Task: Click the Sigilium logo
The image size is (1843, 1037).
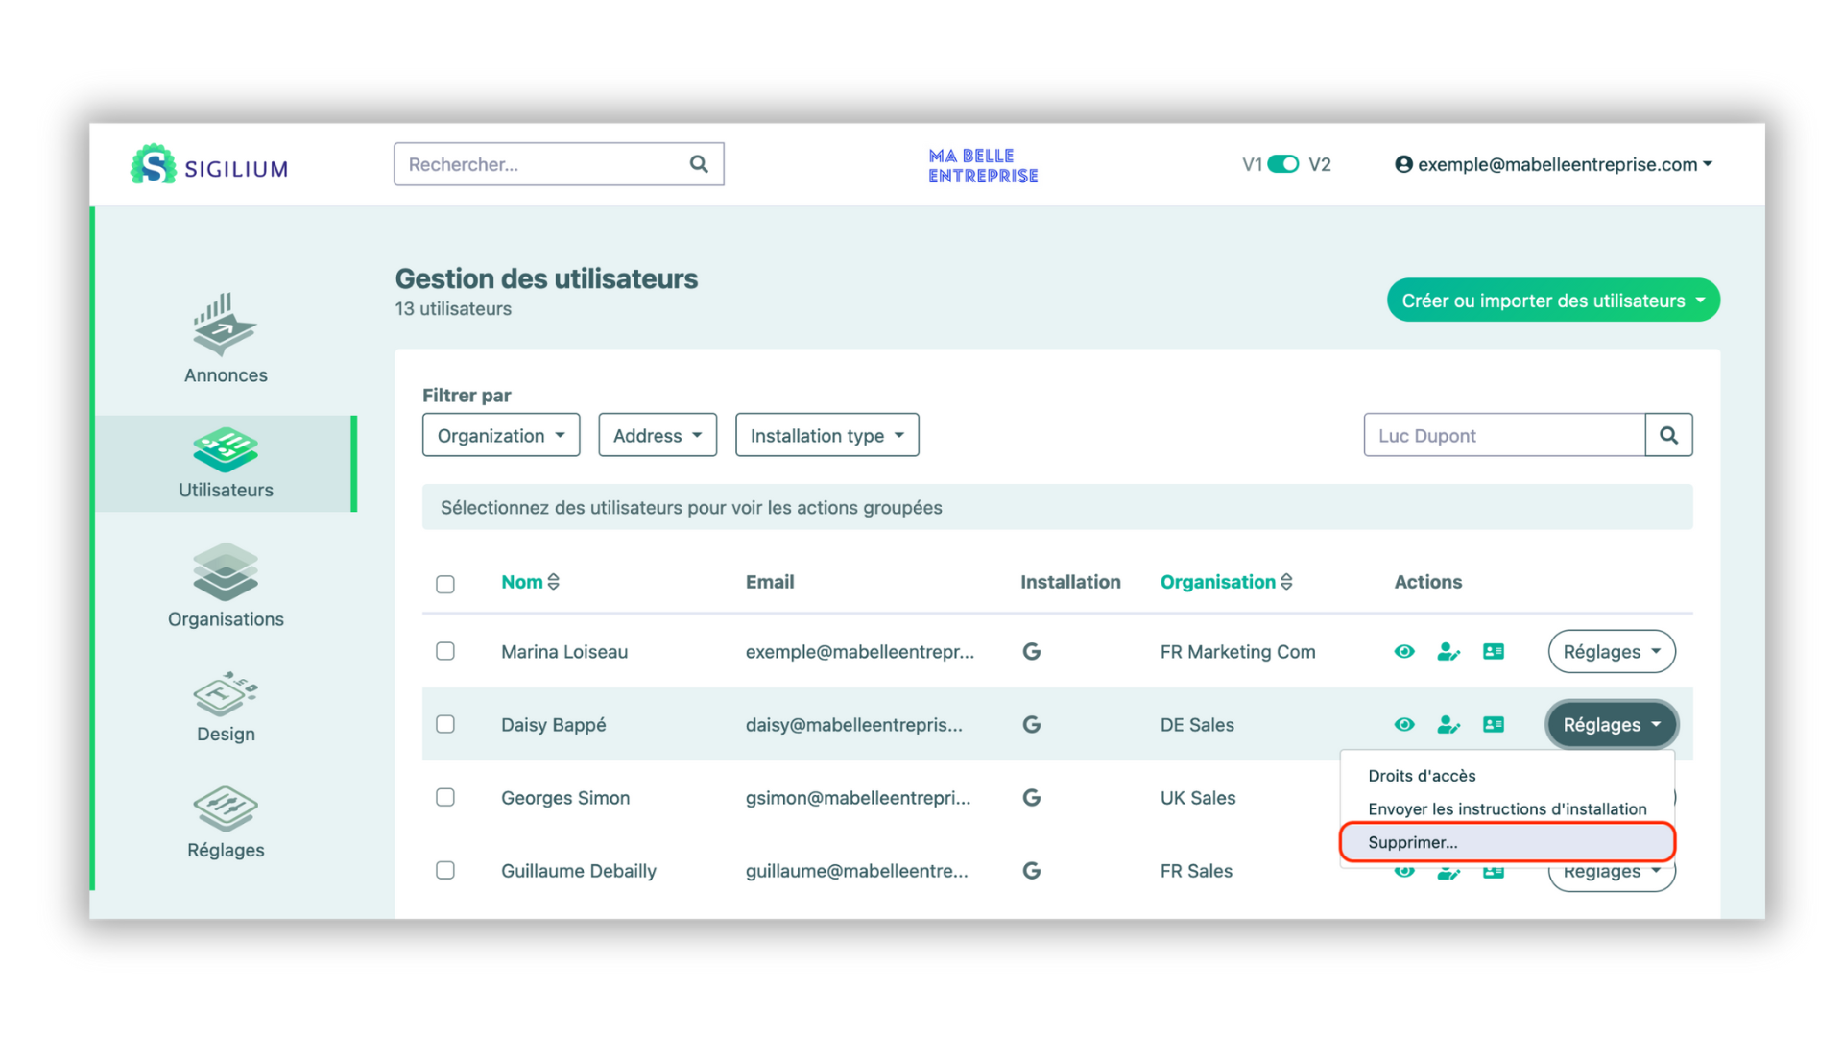Action: coord(209,165)
